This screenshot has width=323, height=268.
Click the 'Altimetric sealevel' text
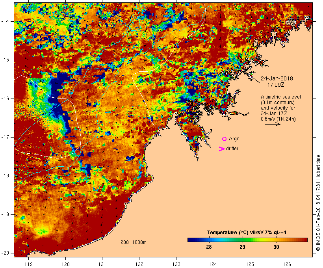click(x=281, y=97)
